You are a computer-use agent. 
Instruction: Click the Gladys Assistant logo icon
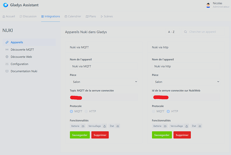point(6,5)
